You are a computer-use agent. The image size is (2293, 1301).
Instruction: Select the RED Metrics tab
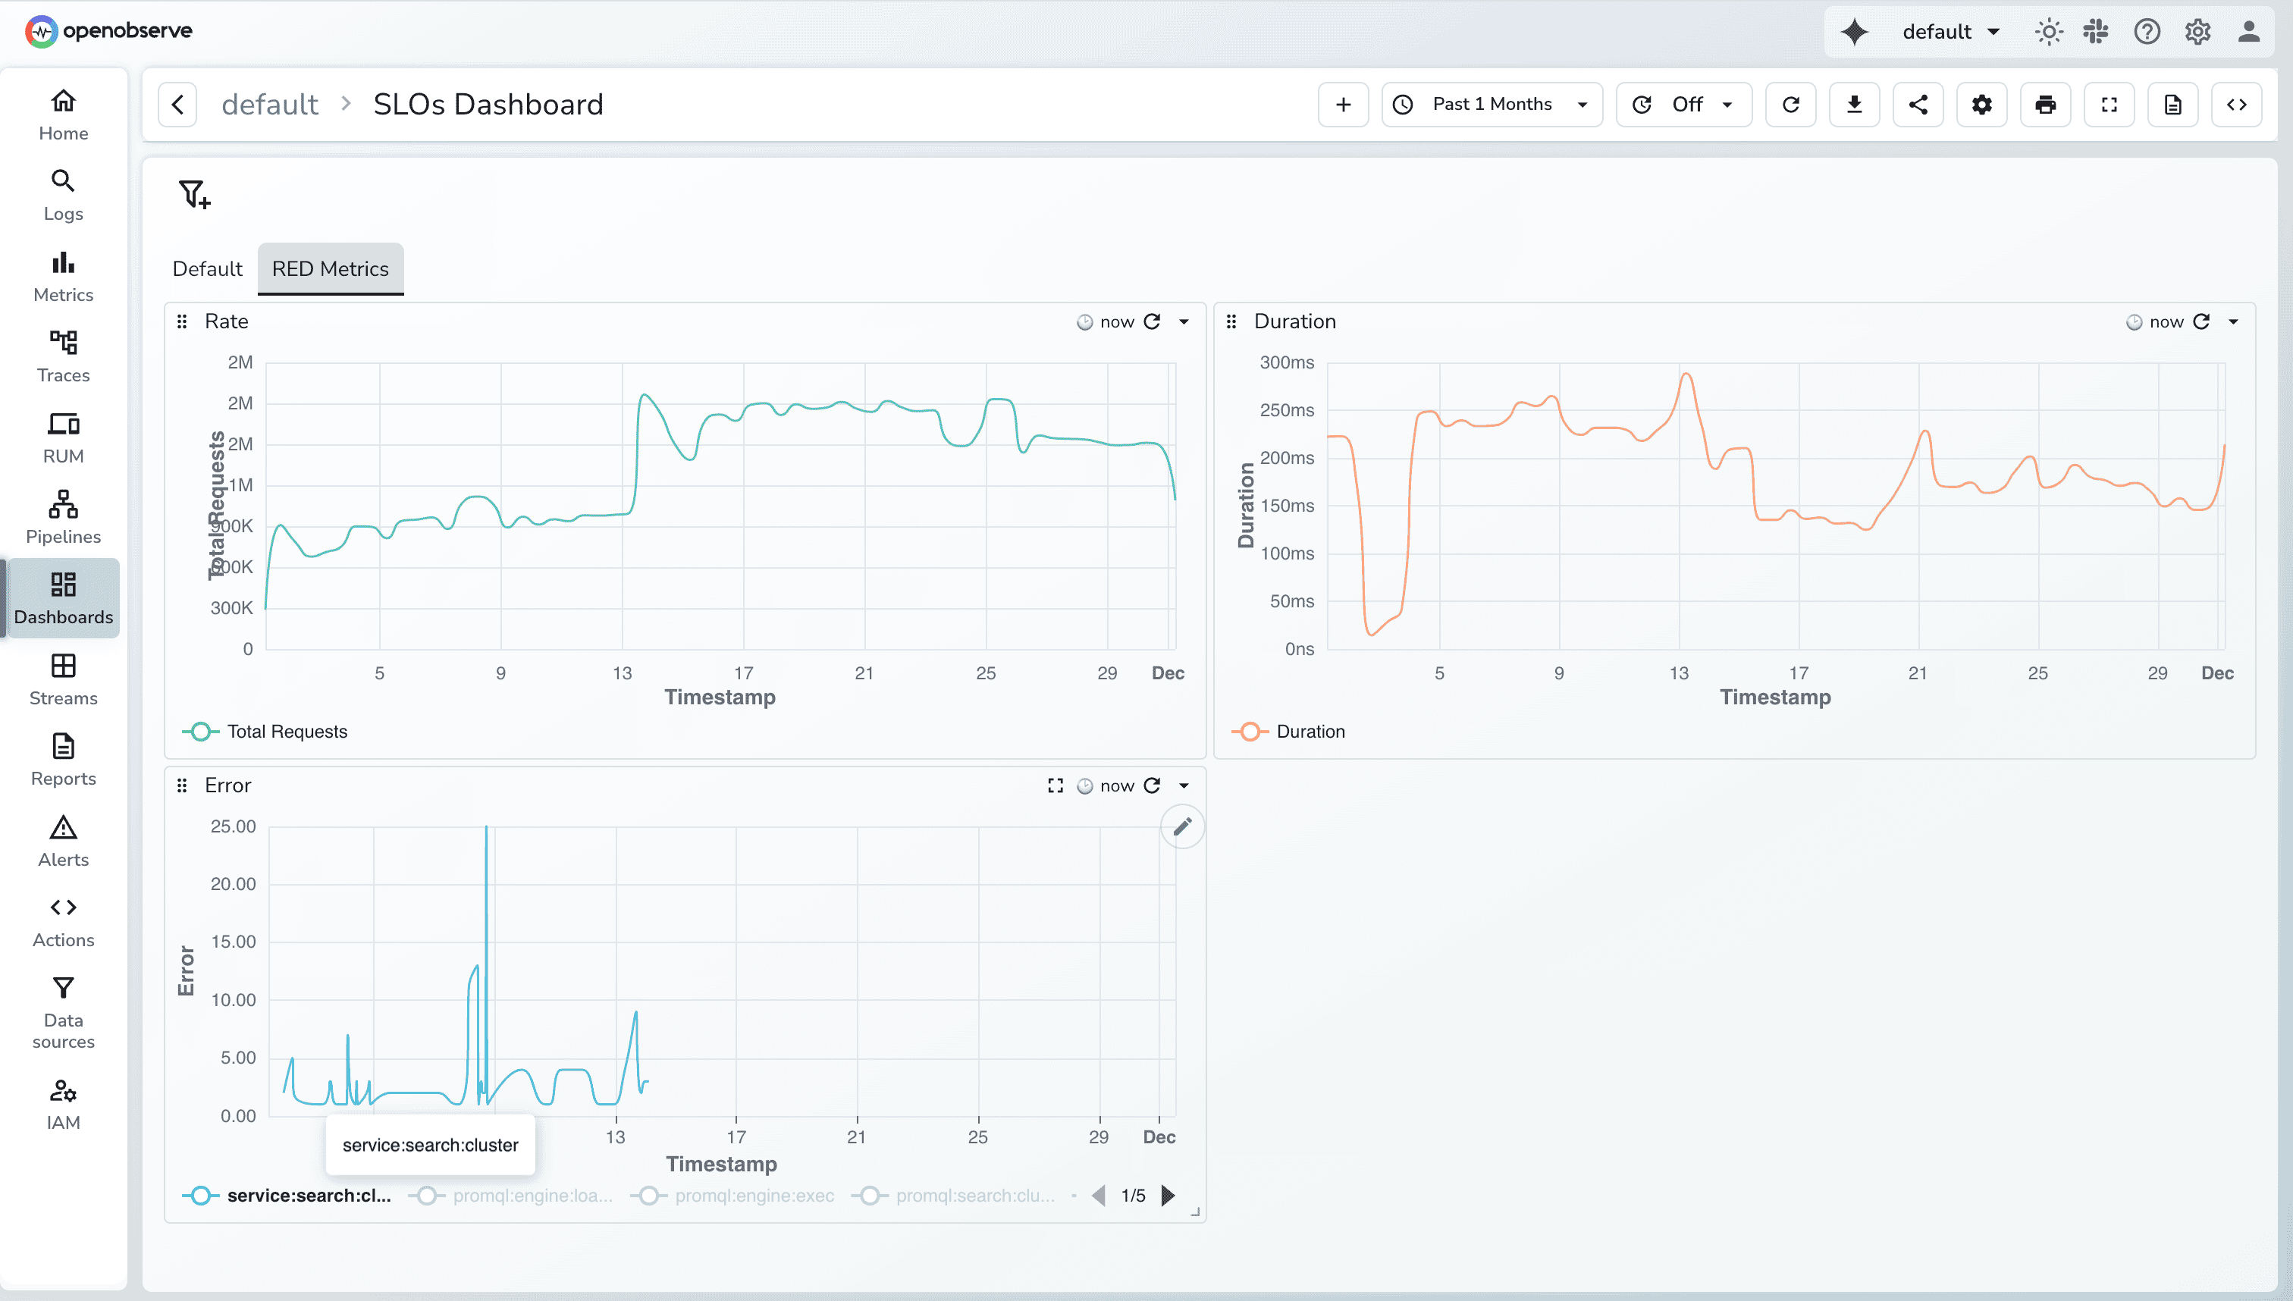tap(330, 268)
